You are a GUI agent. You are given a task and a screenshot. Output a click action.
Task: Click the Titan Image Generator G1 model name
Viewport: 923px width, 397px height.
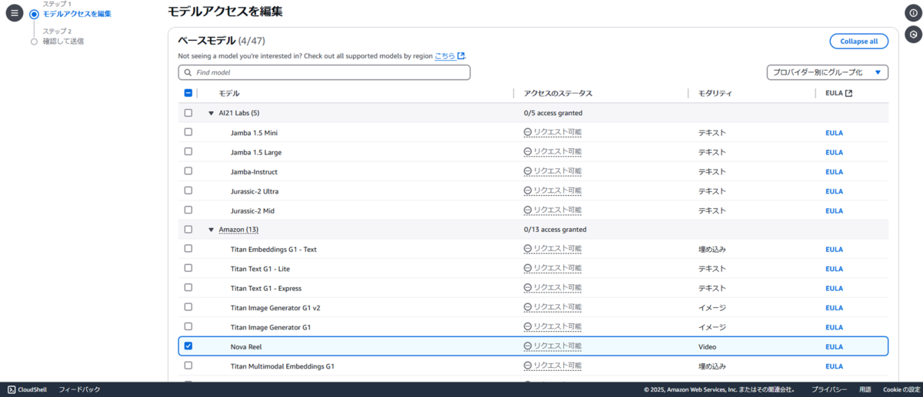click(x=271, y=327)
